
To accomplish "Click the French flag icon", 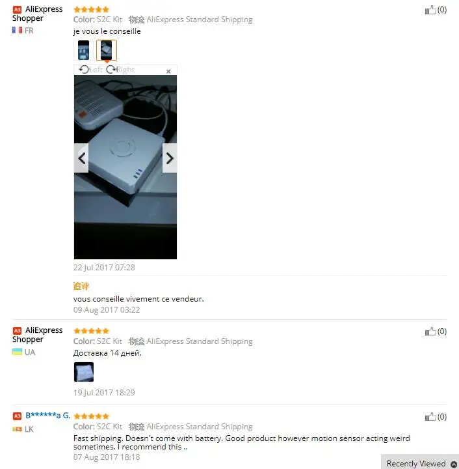I will click(x=17, y=30).
